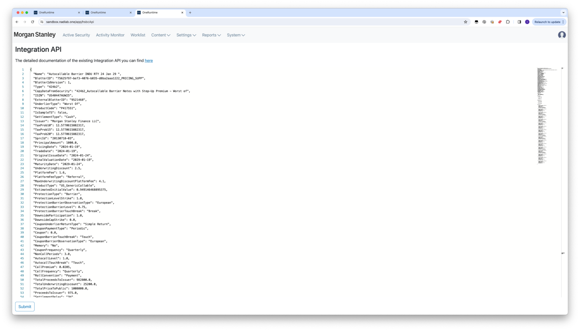Expand the Content dropdown menu
Image resolution: width=580 pixels, height=331 pixels.
[160, 35]
